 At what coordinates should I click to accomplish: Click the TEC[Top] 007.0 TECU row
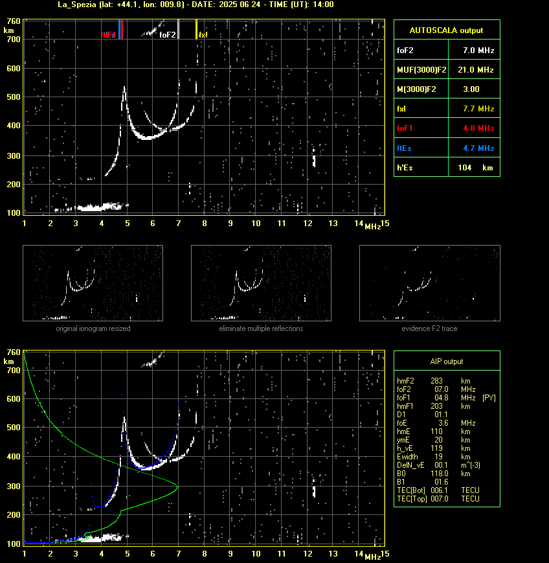point(438,499)
